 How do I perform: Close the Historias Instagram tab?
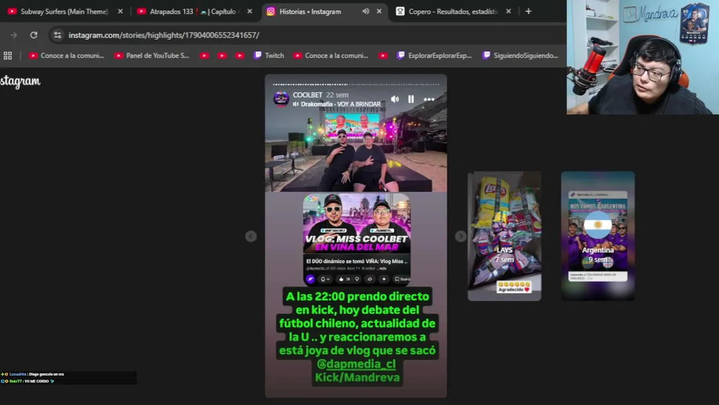pyautogui.click(x=379, y=11)
